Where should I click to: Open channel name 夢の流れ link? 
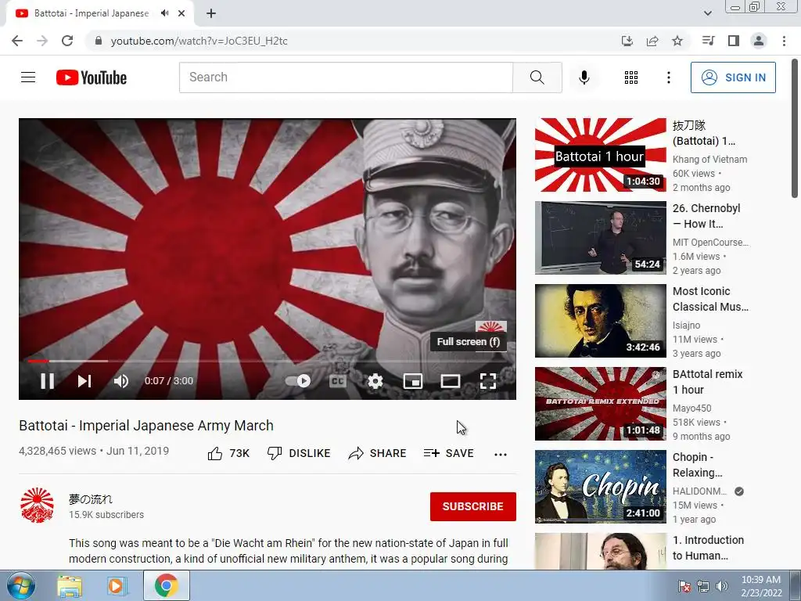click(91, 499)
